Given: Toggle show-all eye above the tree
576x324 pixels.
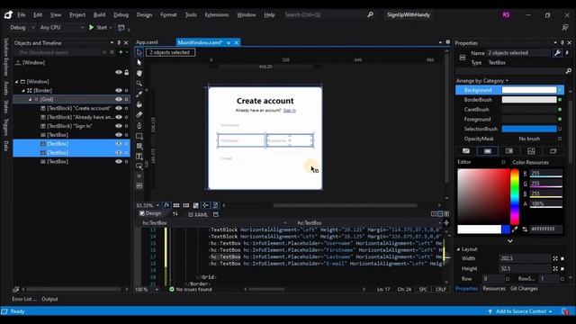Looking at the screenshot, I should (x=119, y=72).
